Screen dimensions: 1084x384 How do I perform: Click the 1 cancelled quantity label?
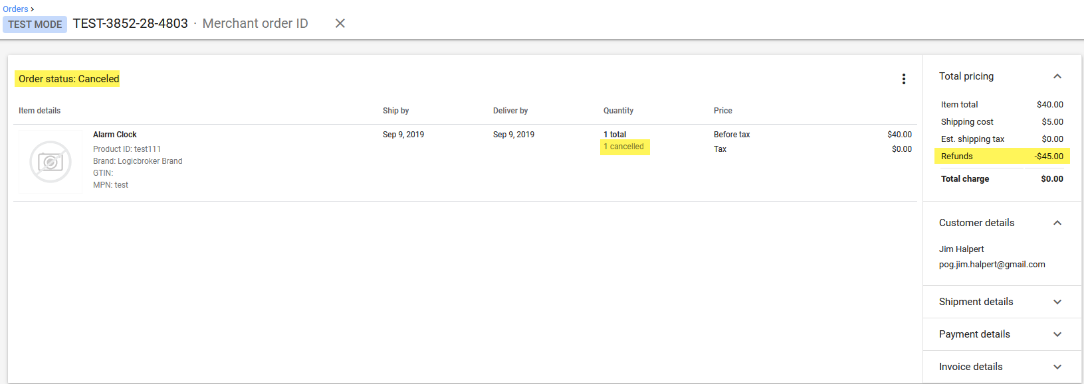point(624,147)
